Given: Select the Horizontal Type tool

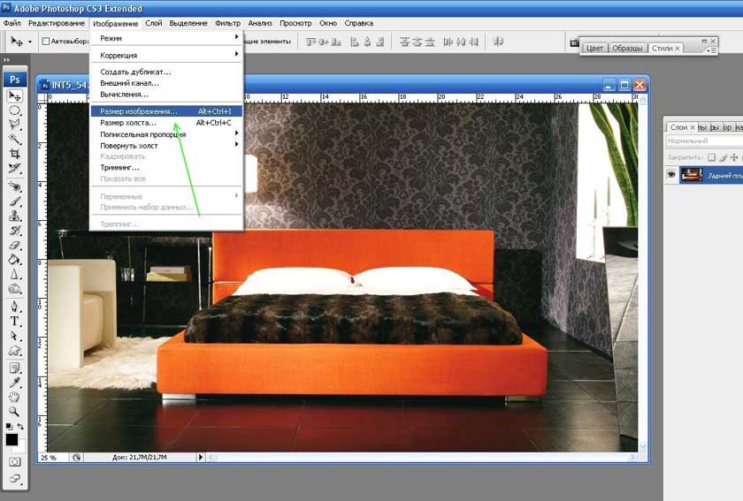Looking at the screenshot, I should [15, 322].
